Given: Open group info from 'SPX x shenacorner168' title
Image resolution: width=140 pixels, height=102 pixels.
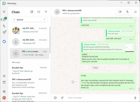Looking at the screenshot, I should (x=72, y=10).
